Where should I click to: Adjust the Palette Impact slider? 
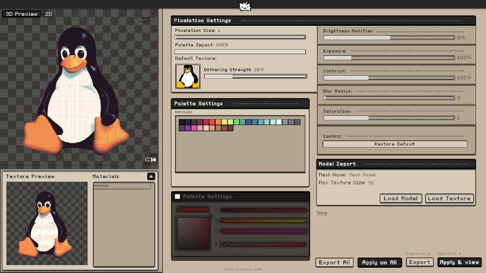[240, 52]
